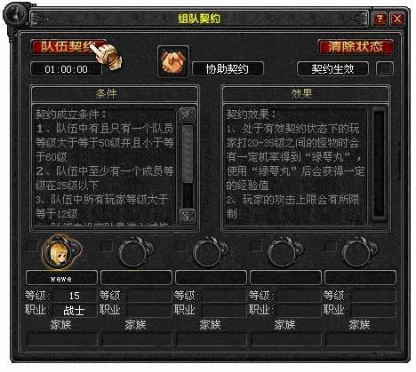Image resolution: width=416 pixels, height=372 pixels.
Task: Click the 队伍契约 red button
Action: pos(68,47)
